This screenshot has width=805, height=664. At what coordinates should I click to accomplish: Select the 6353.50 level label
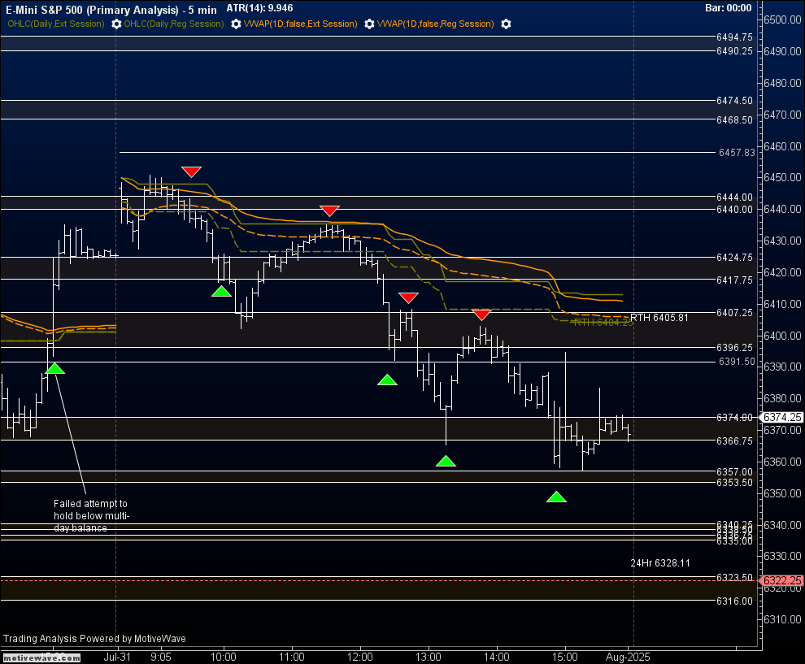click(x=734, y=482)
